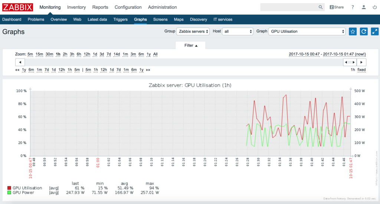Select the Graphs tab
This screenshot has width=380, height=204.
[x=140, y=19]
